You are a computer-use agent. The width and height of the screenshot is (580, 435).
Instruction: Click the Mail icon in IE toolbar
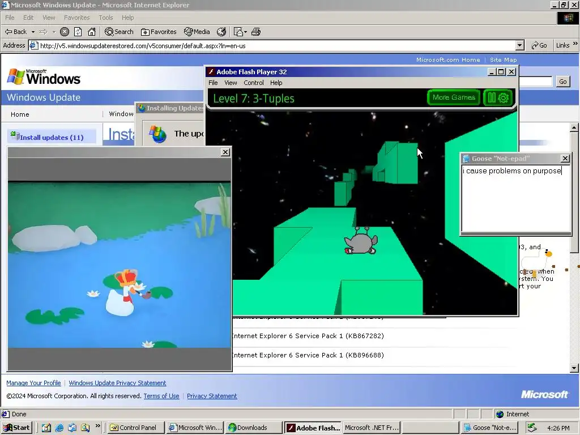[238, 32]
